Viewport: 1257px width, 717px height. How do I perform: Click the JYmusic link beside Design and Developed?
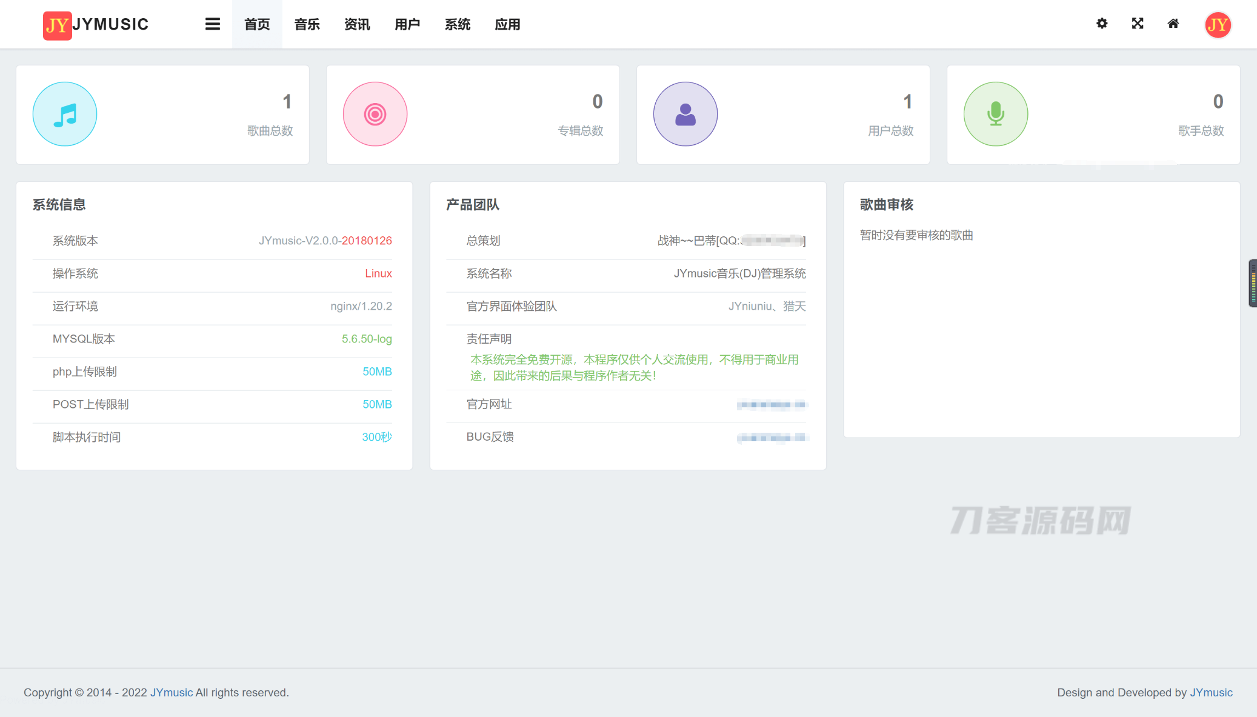pyautogui.click(x=1212, y=692)
